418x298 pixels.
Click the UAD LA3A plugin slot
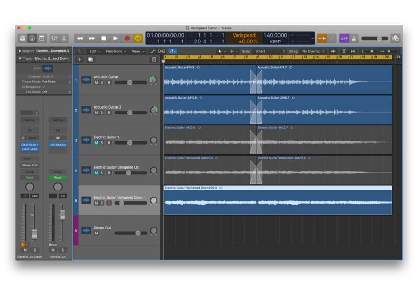(x=30, y=149)
